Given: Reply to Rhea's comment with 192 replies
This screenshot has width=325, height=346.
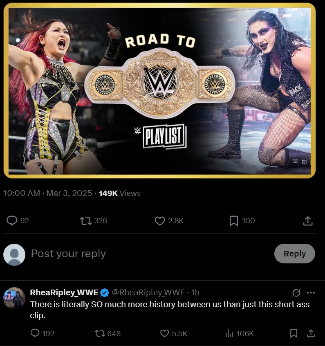Looking at the screenshot, I should tap(35, 333).
